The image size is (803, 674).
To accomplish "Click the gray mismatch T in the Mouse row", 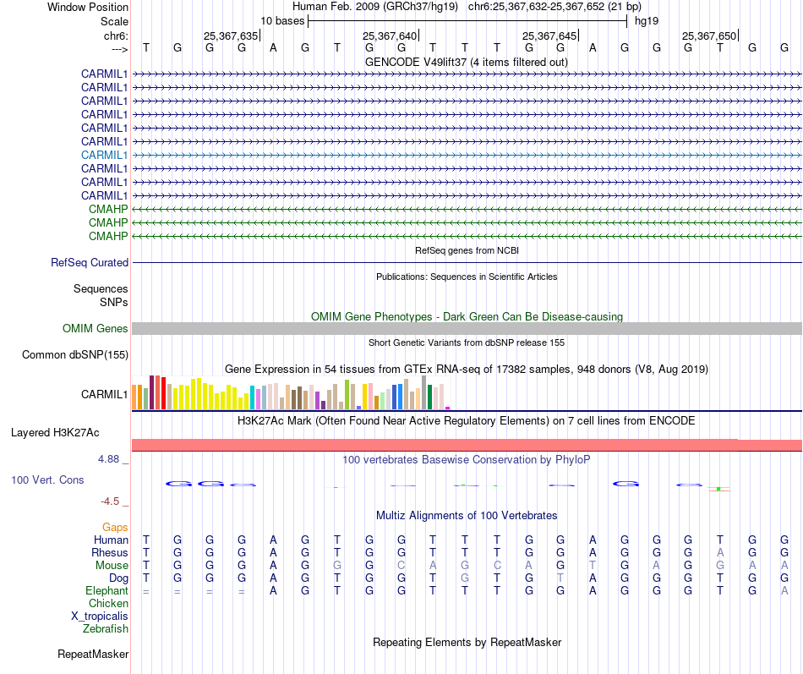I will pos(593,566).
